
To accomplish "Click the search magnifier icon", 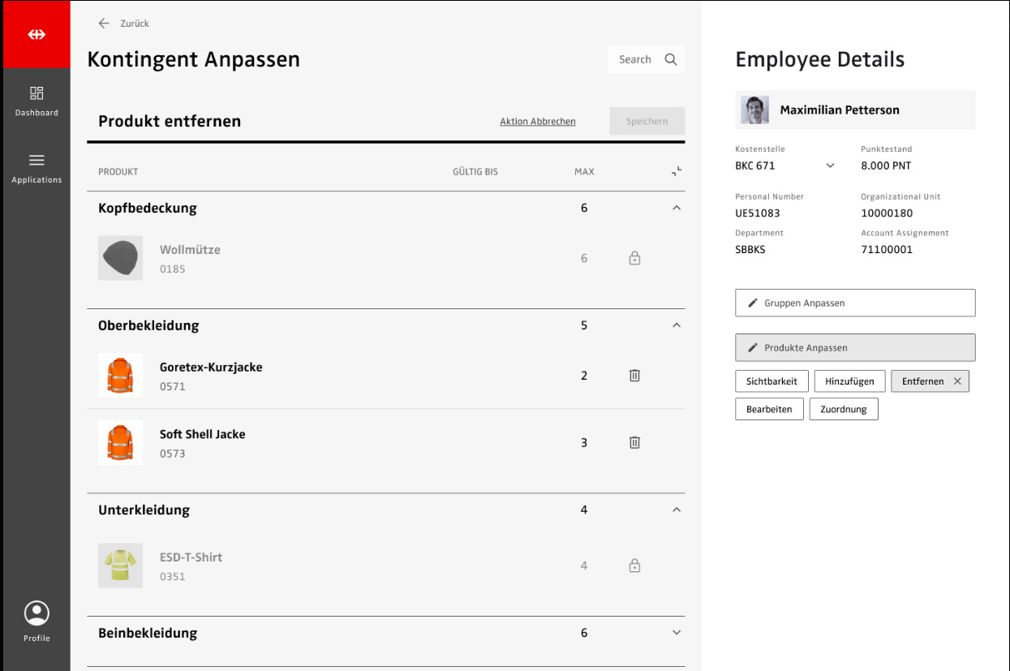I will click(x=671, y=59).
